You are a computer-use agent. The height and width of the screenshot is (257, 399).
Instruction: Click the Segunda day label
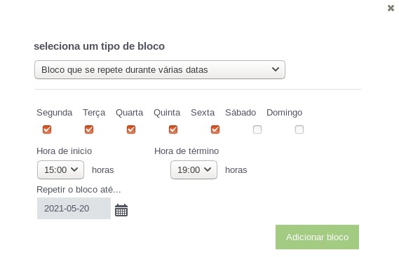tap(55, 113)
